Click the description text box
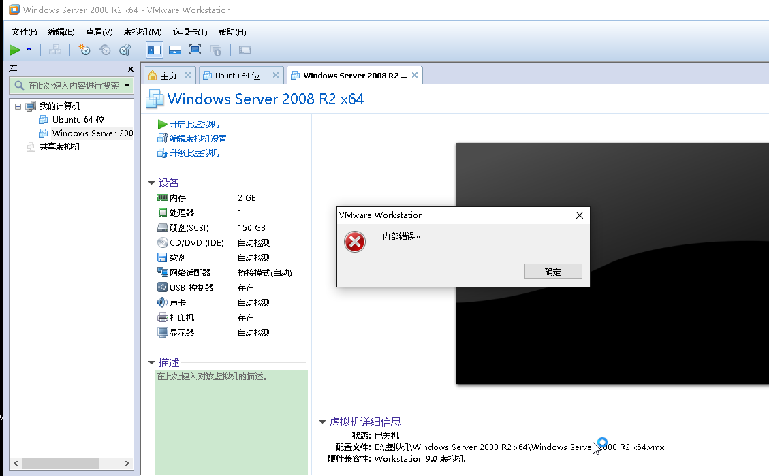This screenshot has height=476, width=769. click(232, 423)
